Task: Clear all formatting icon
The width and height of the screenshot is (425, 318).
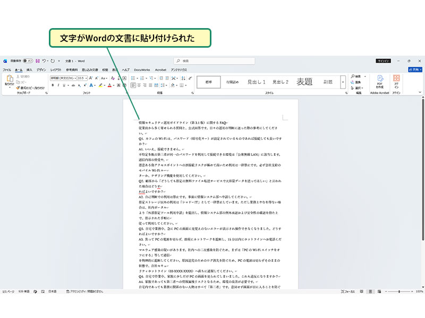Action: click(x=113, y=78)
